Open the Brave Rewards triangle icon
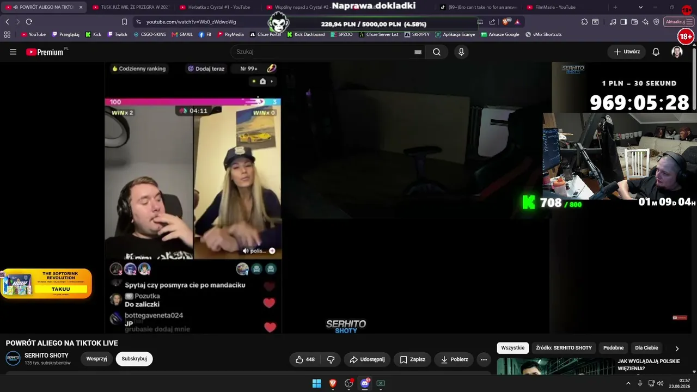The width and height of the screenshot is (697, 392). [x=517, y=22]
